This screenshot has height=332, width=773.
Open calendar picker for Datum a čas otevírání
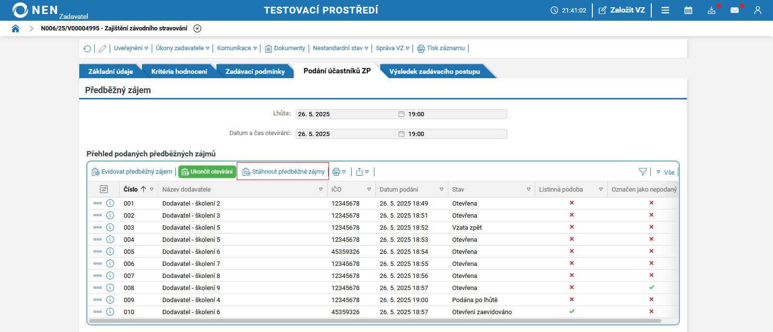[x=401, y=134]
